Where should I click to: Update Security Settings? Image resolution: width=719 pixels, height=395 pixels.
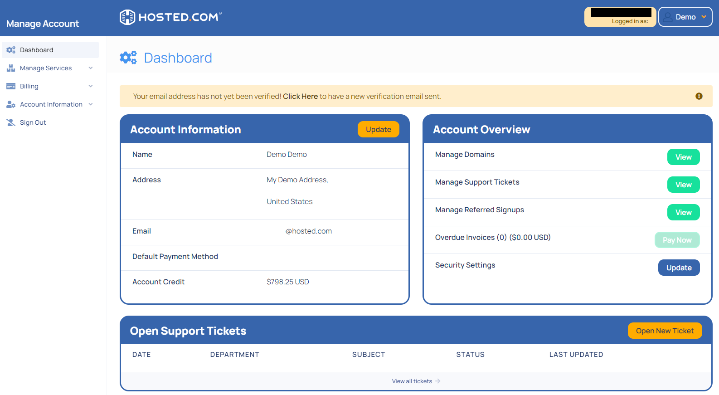click(679, 268)
